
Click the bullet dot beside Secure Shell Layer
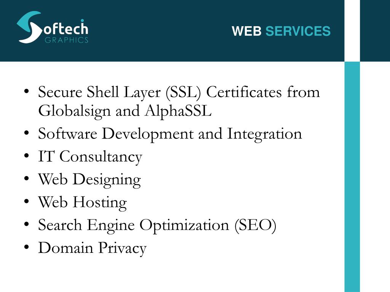coord(27,91)
